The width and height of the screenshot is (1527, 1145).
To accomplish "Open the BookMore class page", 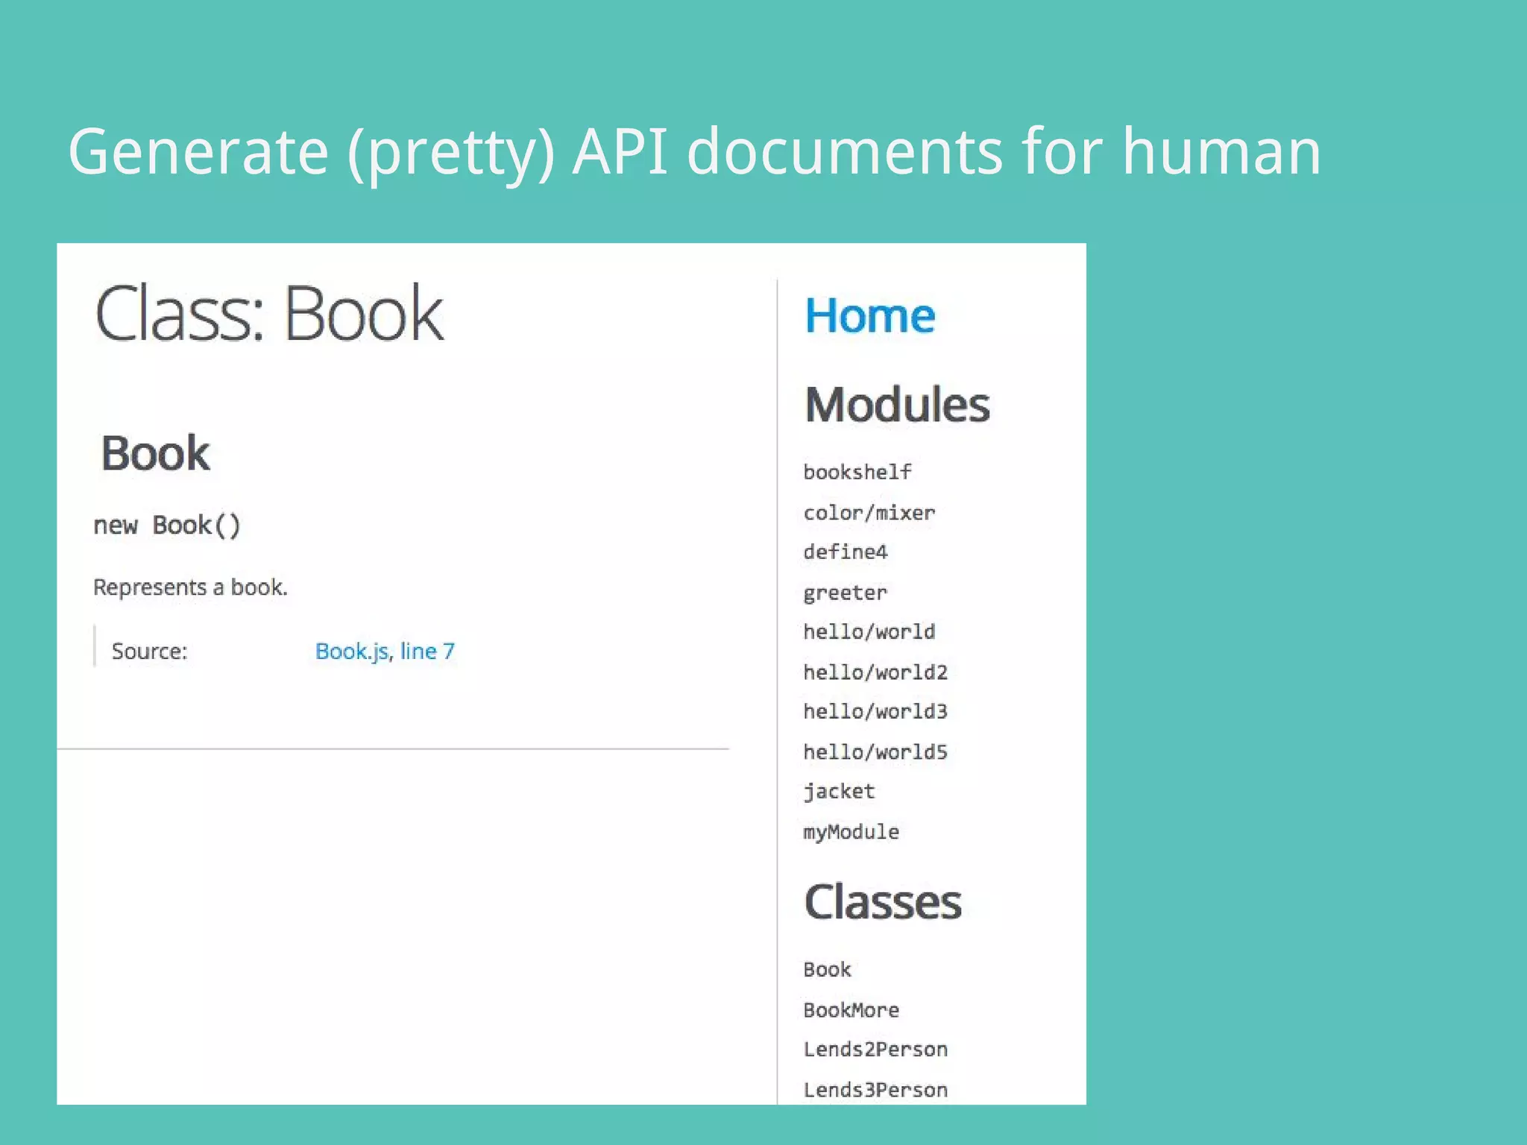I will pos(851,1010).
